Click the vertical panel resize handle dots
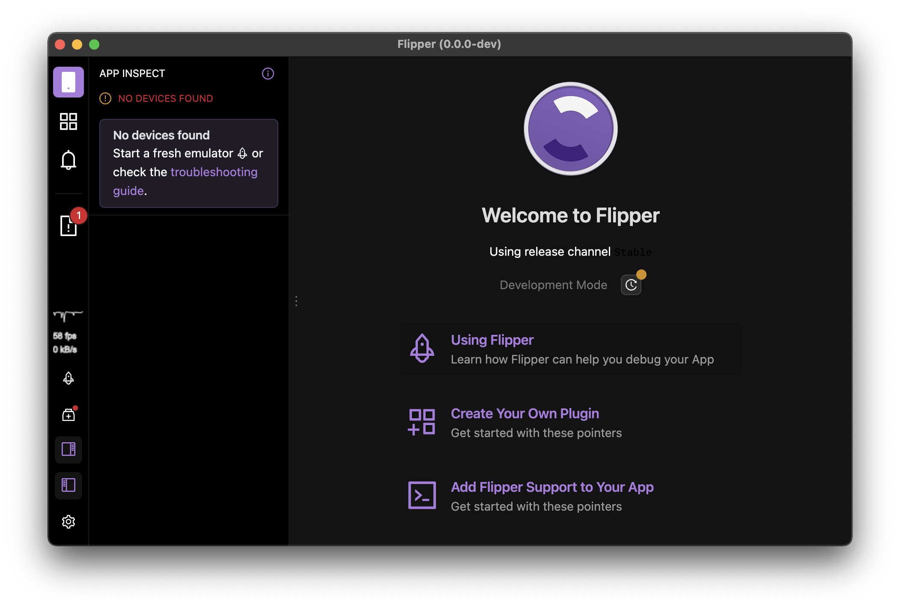This screenshot has width=900, height=609. [x=296, y=301]
